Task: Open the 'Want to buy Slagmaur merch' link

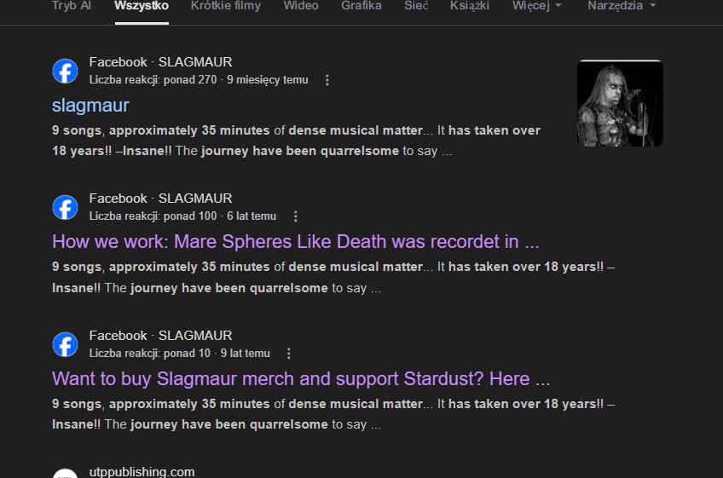Action: [301, 379]
